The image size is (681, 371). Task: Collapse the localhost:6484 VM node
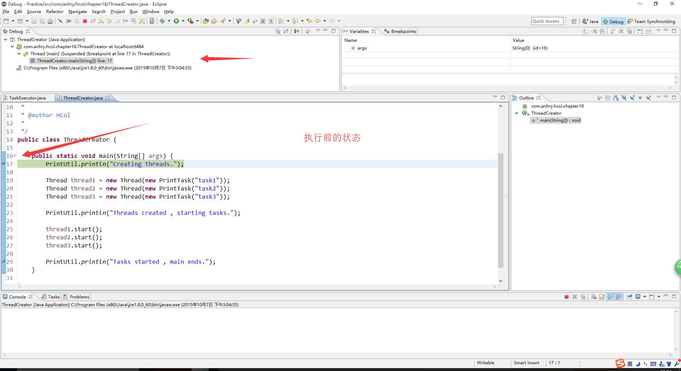click(x=12, y=47)
